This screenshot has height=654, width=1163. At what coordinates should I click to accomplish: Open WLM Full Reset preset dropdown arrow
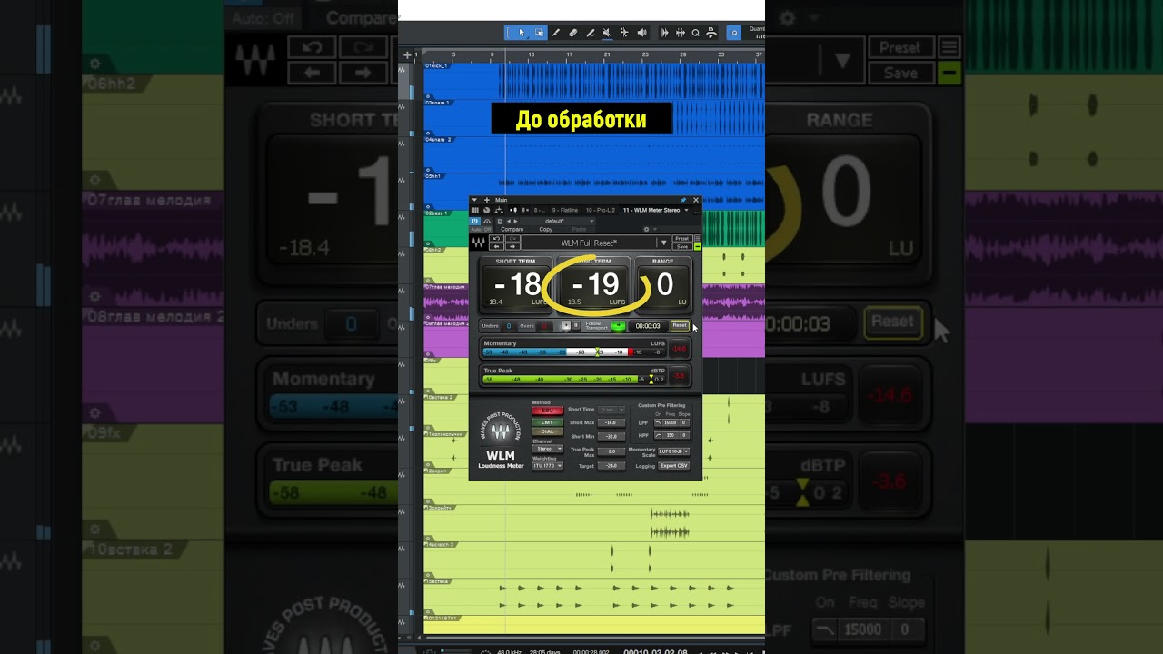tap(664, 243)
